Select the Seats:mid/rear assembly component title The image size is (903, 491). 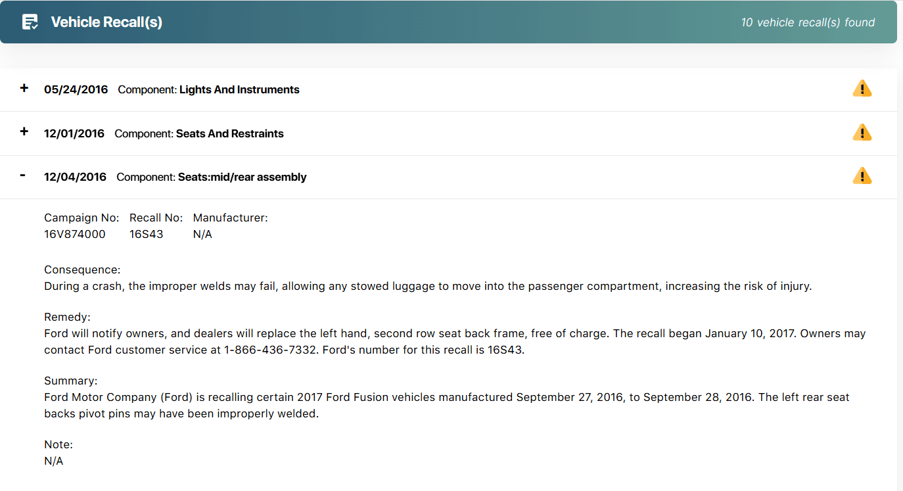pyautogui.click(x=242, y=177)
